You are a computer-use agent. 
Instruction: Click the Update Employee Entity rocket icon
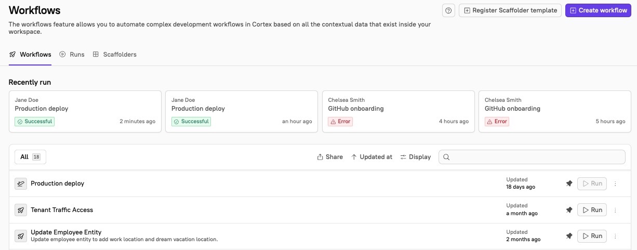tap(21, 236)
